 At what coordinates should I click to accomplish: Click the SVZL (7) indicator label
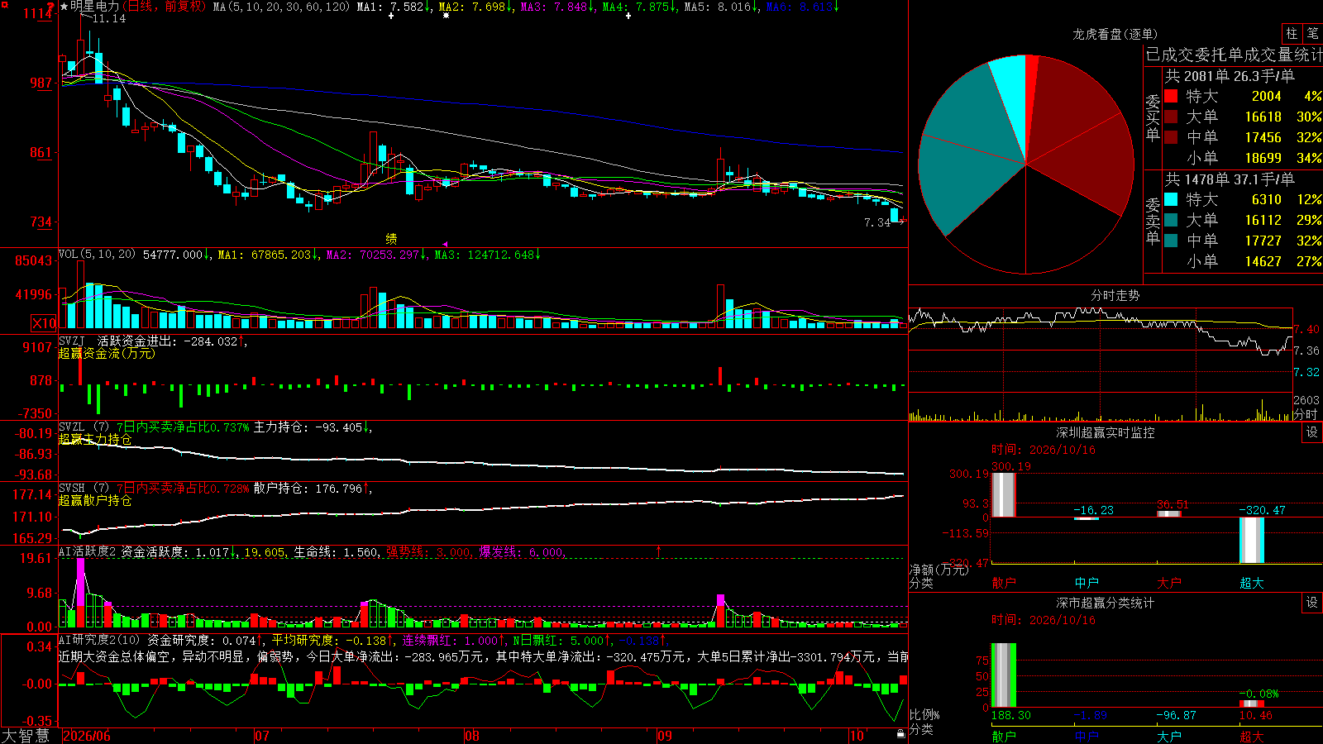[x=84, y=427]
